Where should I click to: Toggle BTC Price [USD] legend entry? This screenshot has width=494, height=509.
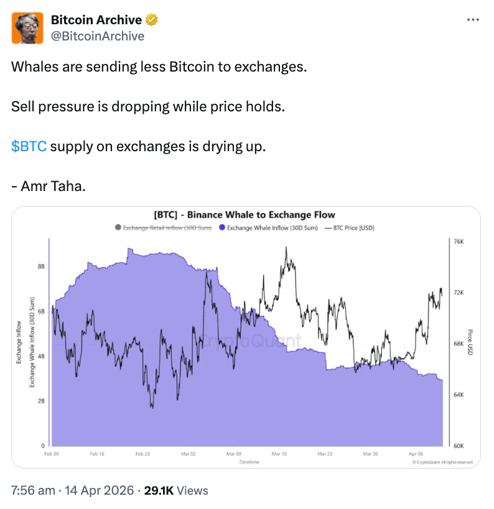(x=349, y=228)
